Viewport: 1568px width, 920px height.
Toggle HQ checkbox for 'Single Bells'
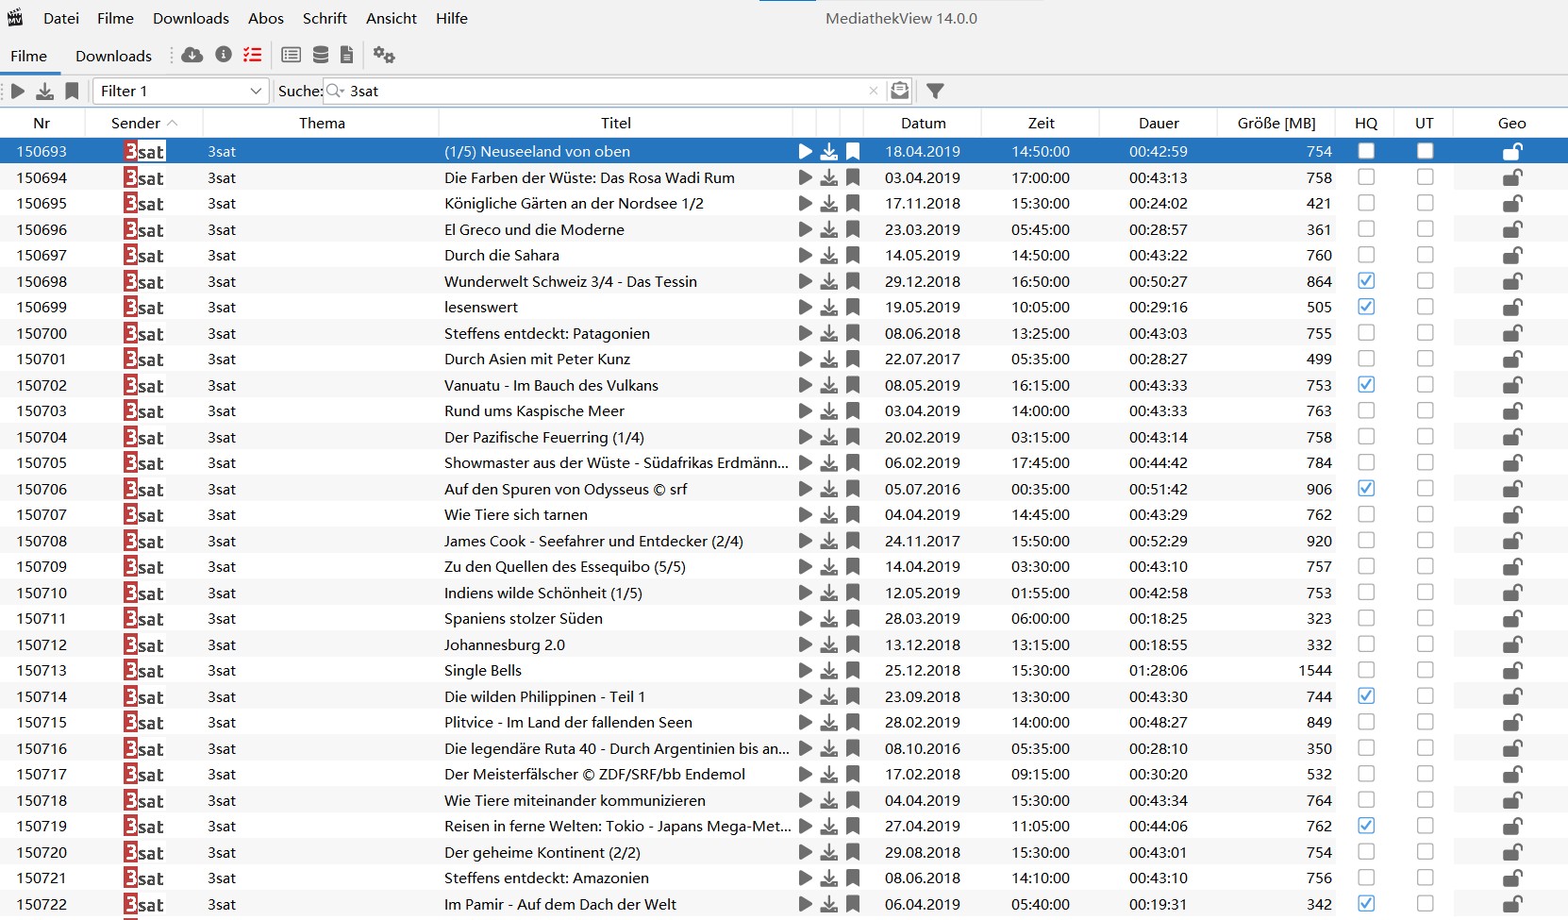point(1366,670)
